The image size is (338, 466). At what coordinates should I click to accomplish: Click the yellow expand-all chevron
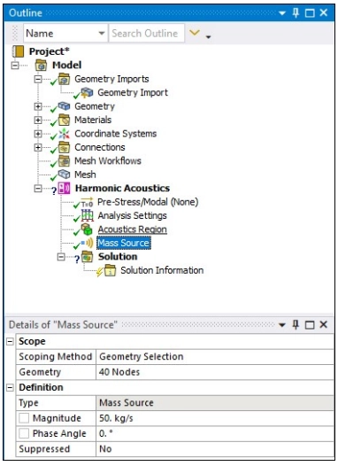point(195,33)
